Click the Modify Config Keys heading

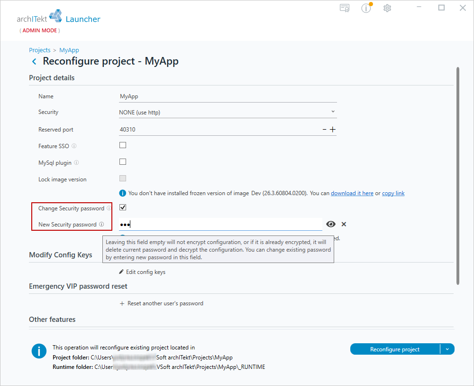click(61, 255)
